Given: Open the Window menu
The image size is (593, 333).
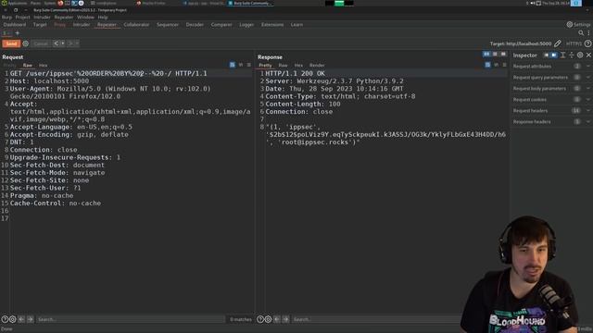Looking at the screenshot, I should pyautogui.click(x=85, y=18).
